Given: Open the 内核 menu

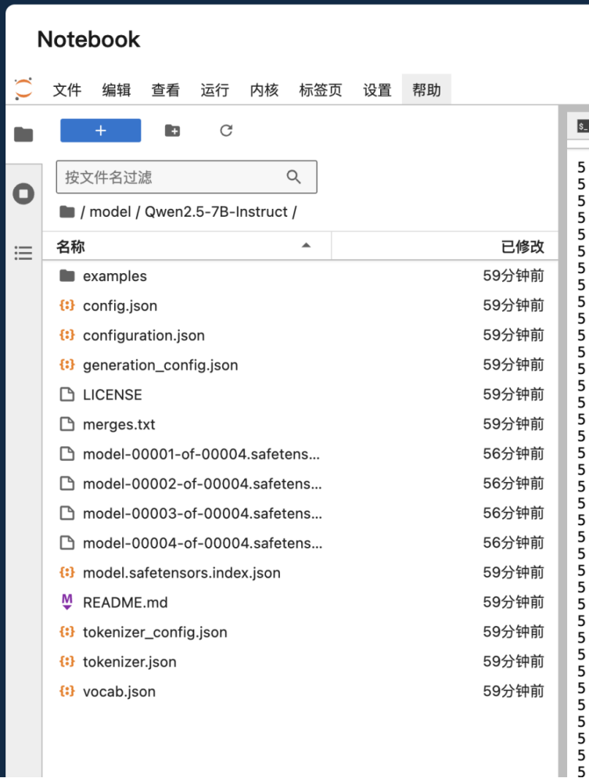Looking at the screenshot, I should (264, 90).
